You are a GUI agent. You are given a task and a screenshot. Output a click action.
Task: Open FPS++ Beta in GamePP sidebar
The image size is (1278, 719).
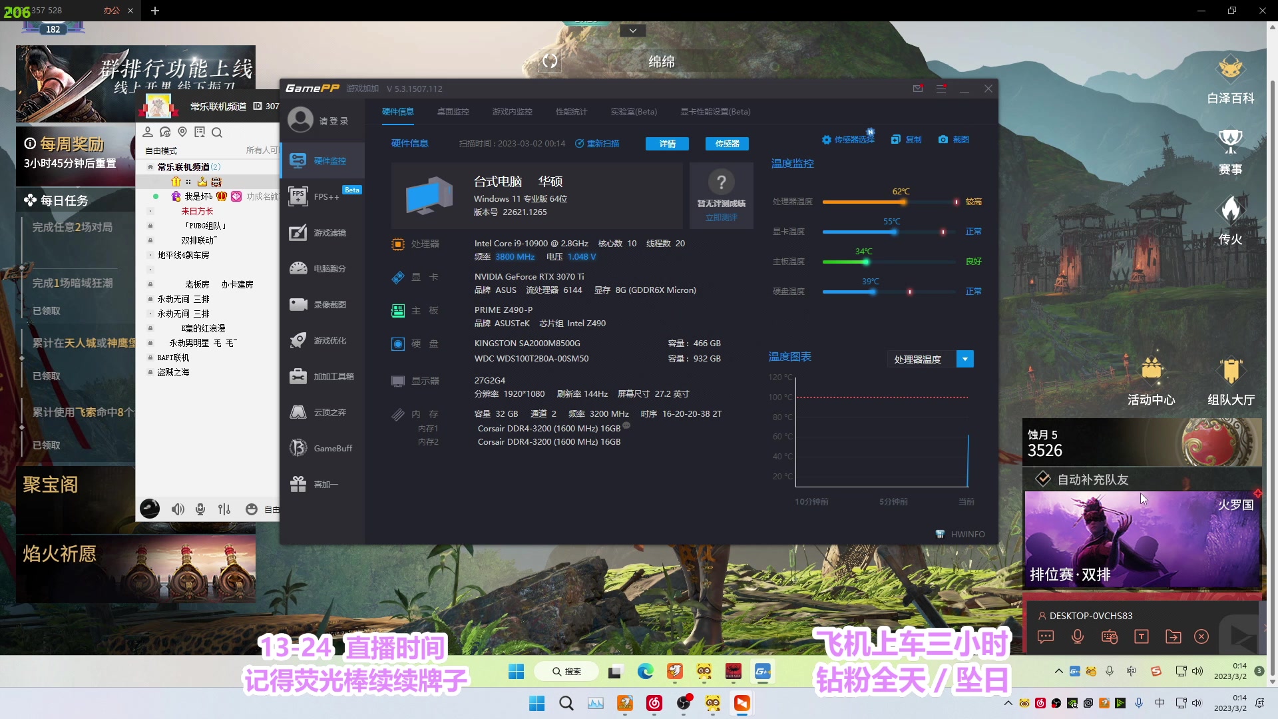coord(322,196)
